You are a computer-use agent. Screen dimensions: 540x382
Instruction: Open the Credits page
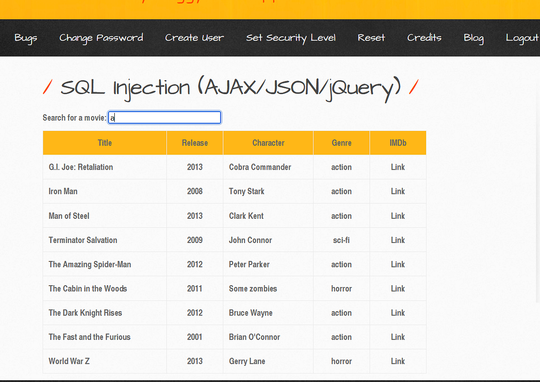click(424, 38)
